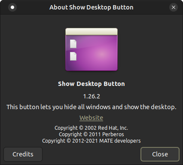Click the version number 1.26.2
Viewport: 183px width, 165px height.
[x=91, y=96]
